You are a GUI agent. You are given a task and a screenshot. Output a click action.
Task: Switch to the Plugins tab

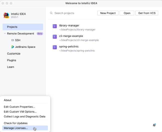click(12, 60)
